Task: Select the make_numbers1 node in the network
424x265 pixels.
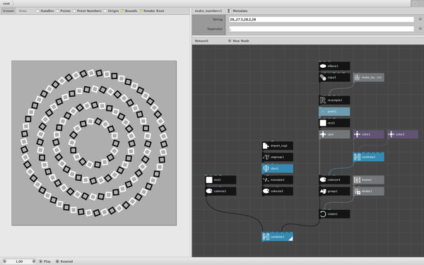Action: tap(368, 77)
